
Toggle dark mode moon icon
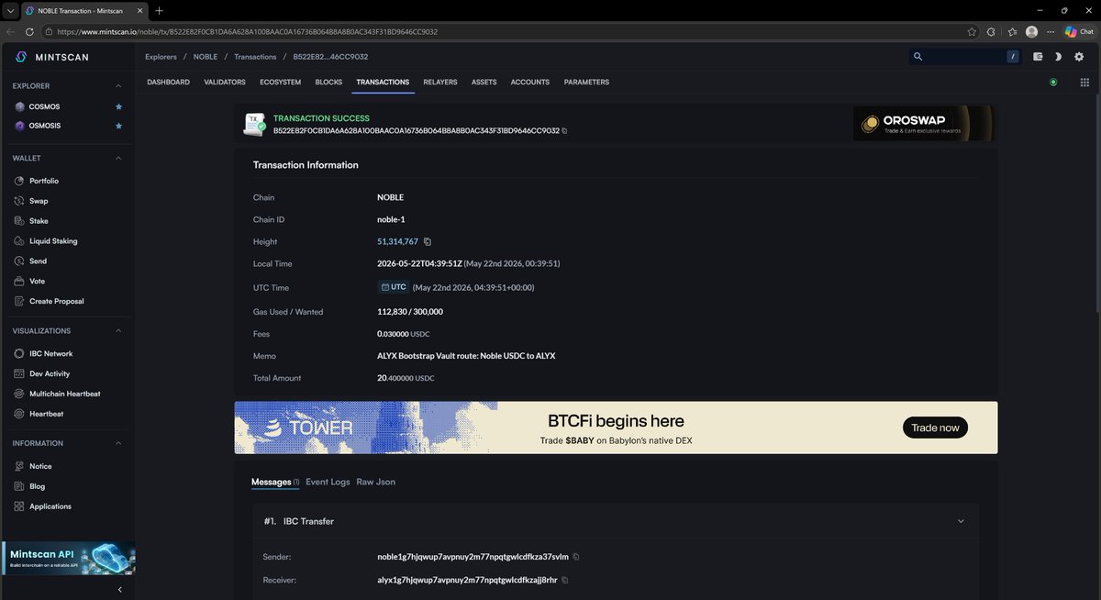pyautogui.click(x=1058, y=57)
